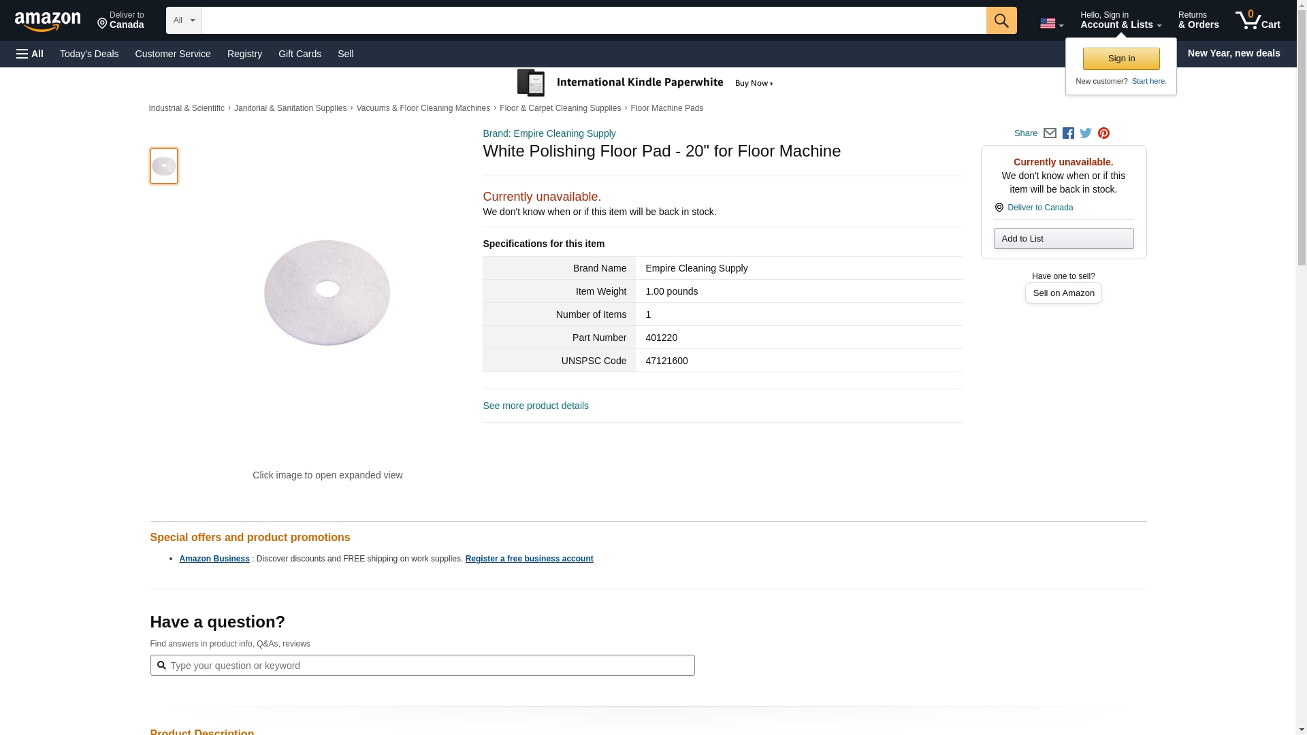Image resolution: width=1307 pixels, height=735 pixels.
Task: Open the shopping cart icon
Action: 1257,20
